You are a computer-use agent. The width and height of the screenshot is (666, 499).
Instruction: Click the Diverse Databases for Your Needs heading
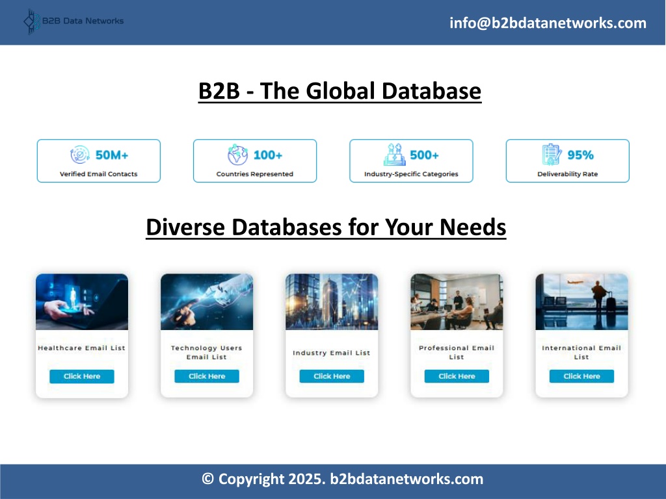326,227
